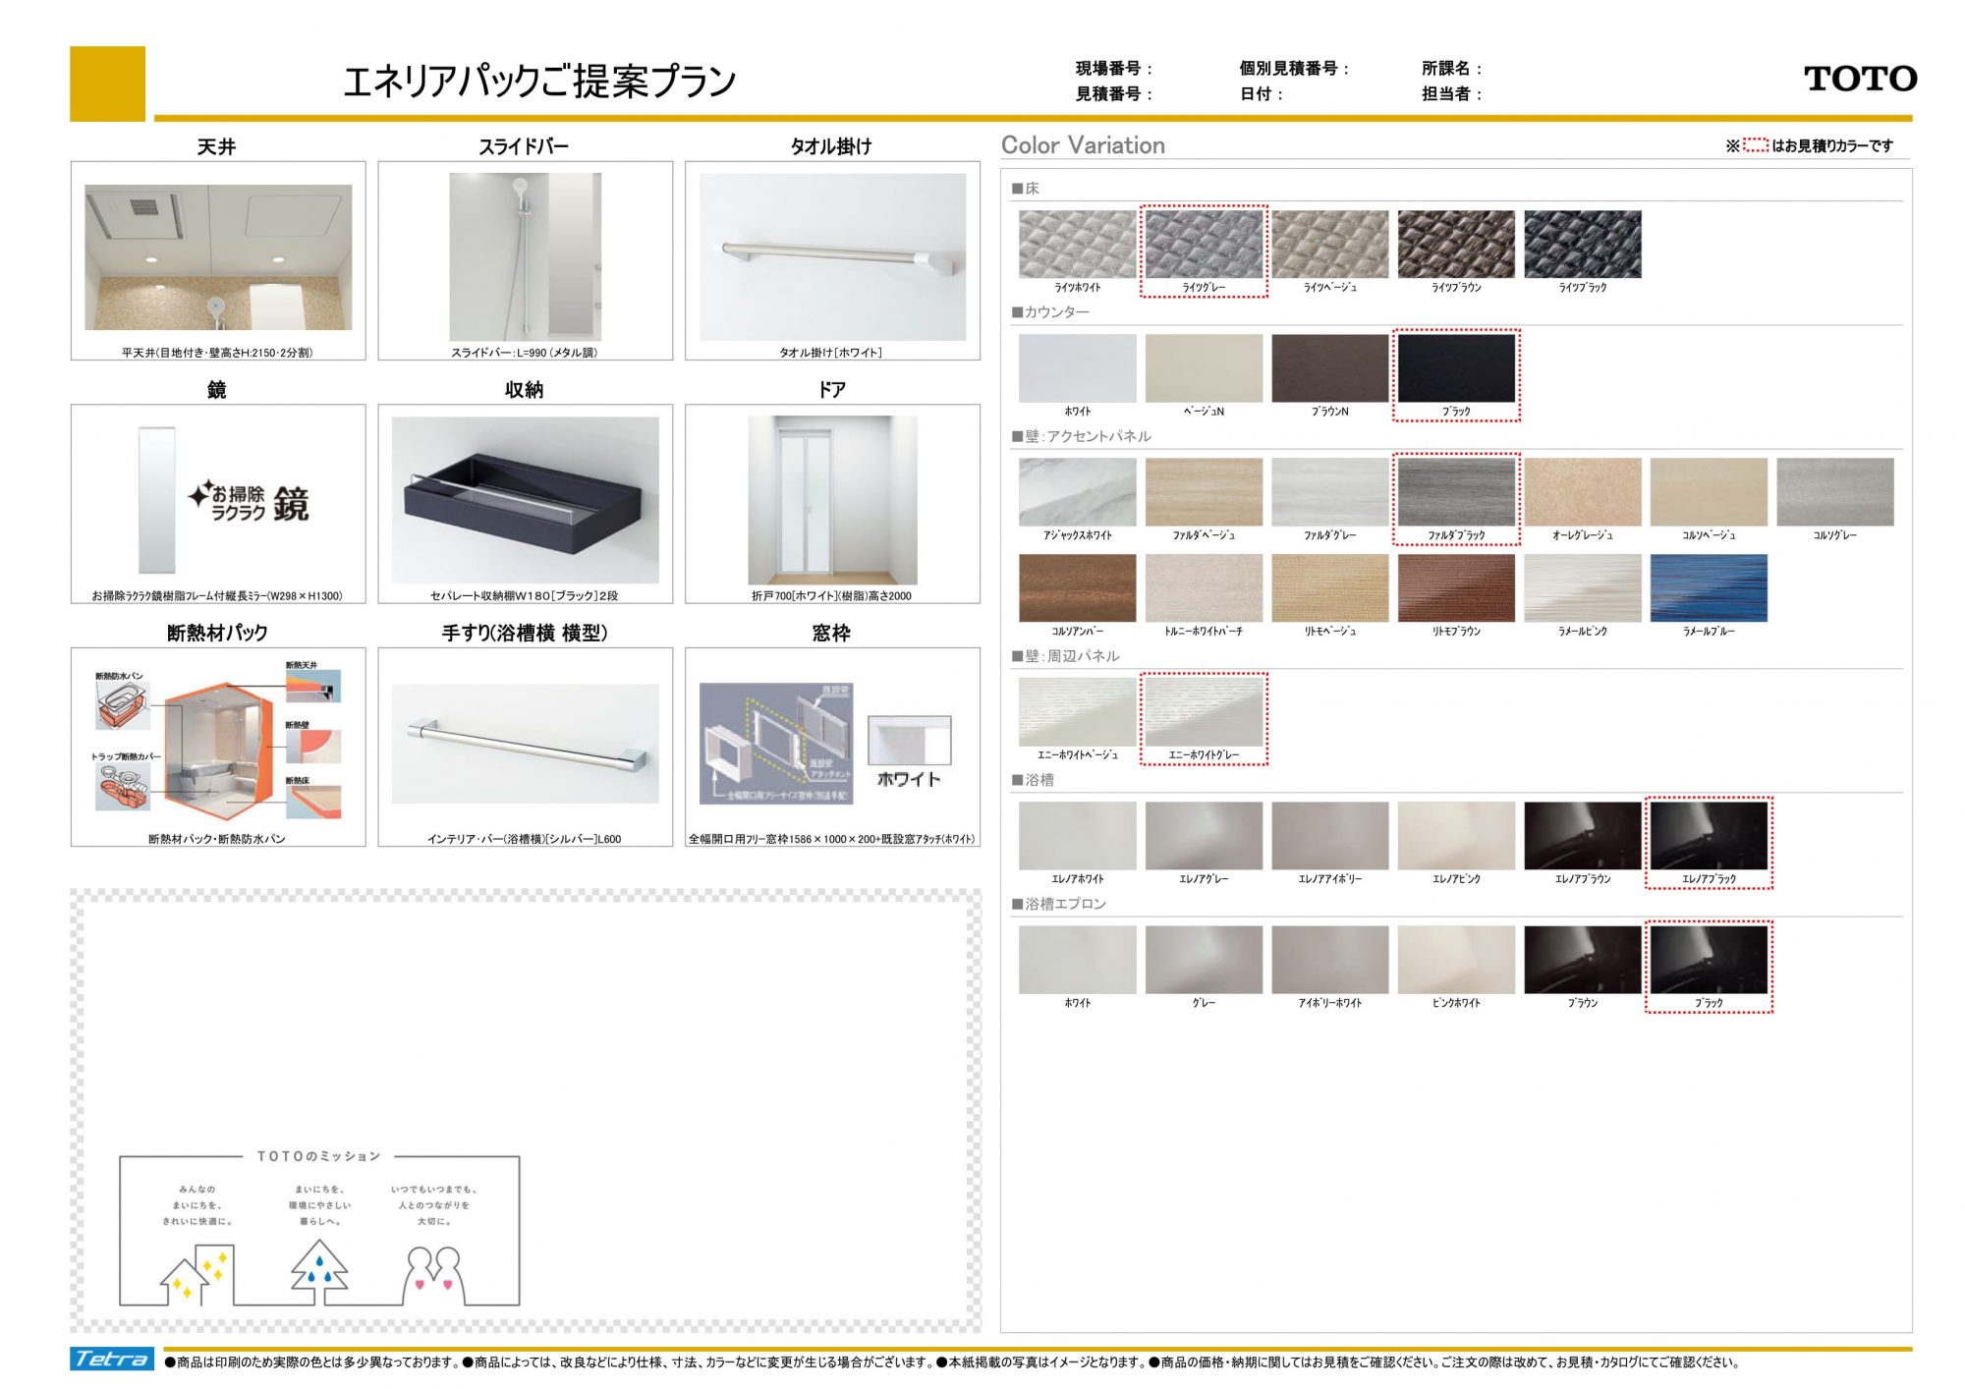
Task: Pick the ファルダグレー accent panel
Action: point(1330,492)
